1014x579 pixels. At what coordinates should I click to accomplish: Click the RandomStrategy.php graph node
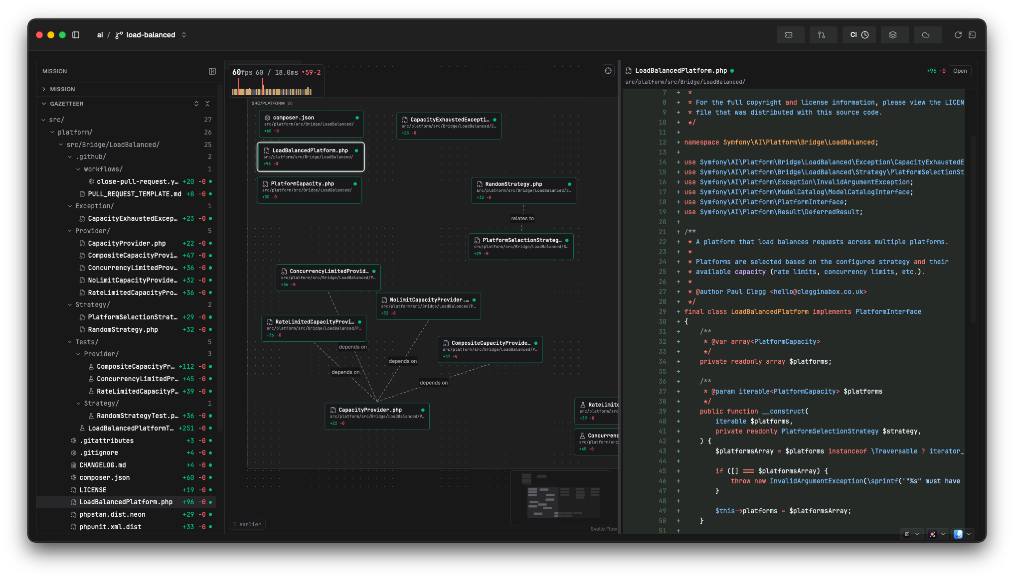tap(523, 190)
